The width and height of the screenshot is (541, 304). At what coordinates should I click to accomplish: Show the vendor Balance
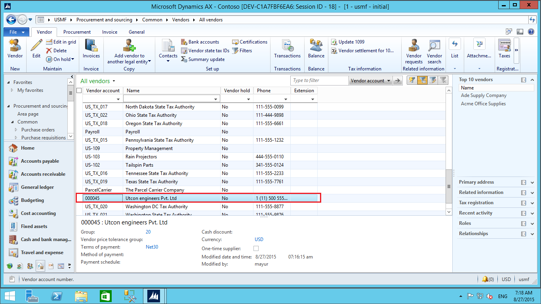316,49
